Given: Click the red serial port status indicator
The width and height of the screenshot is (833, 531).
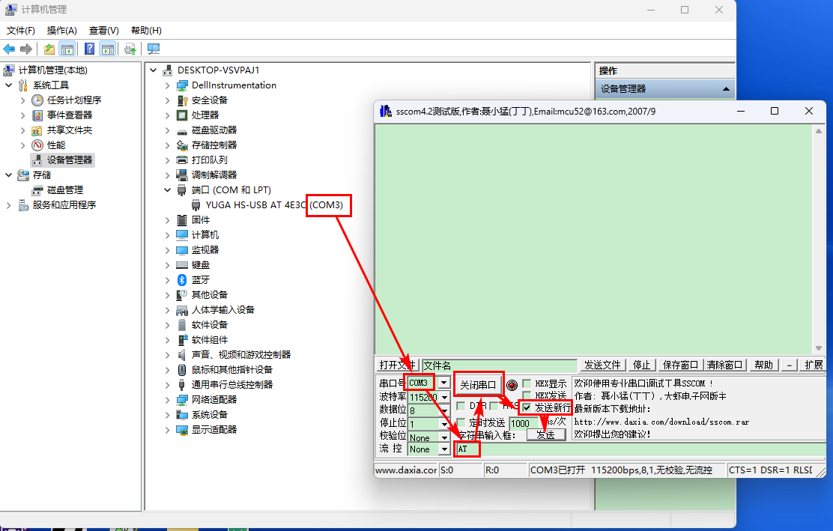Looking at the screenshot, I should point(512,385).
